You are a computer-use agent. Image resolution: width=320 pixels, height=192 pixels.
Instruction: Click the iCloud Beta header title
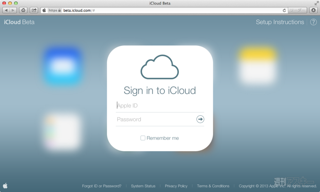19,22
